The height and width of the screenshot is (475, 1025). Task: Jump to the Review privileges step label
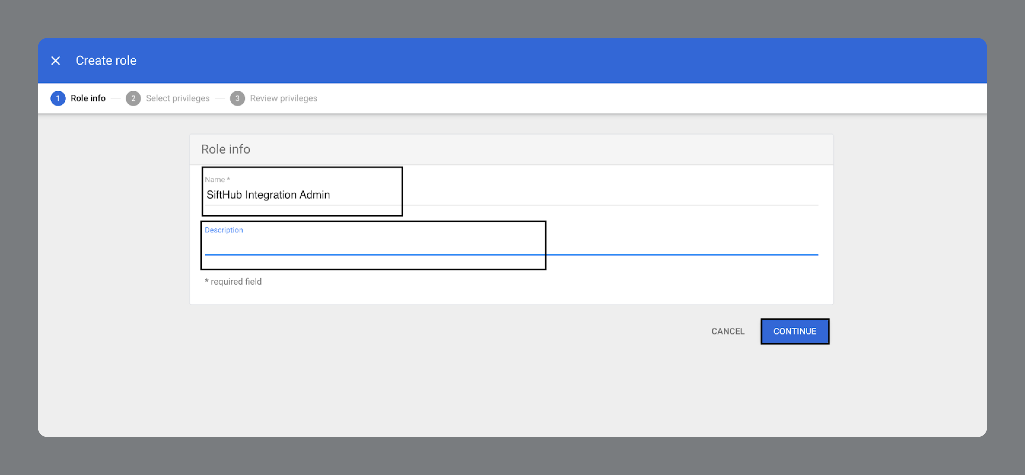tap(283, 98)
